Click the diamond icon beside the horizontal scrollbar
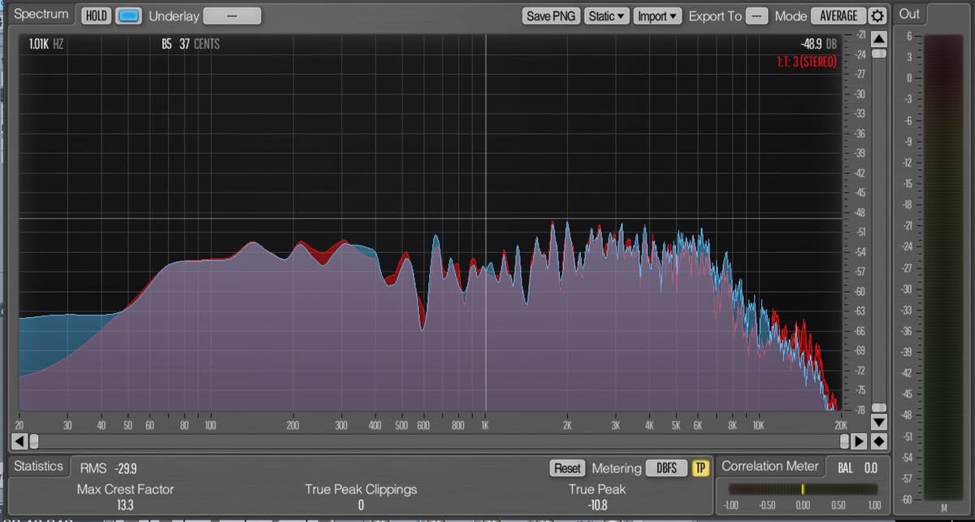Viewport: 975px width, 522px height. click(x=878, y=442)
